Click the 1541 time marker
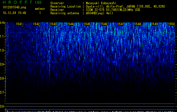Image resolution: width=177 pixels, height=112 pixels. [x=19, y=24]
